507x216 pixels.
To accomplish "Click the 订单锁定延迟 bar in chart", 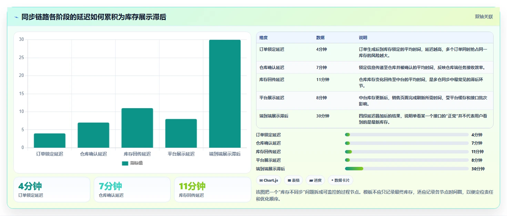I will point(50,140).
